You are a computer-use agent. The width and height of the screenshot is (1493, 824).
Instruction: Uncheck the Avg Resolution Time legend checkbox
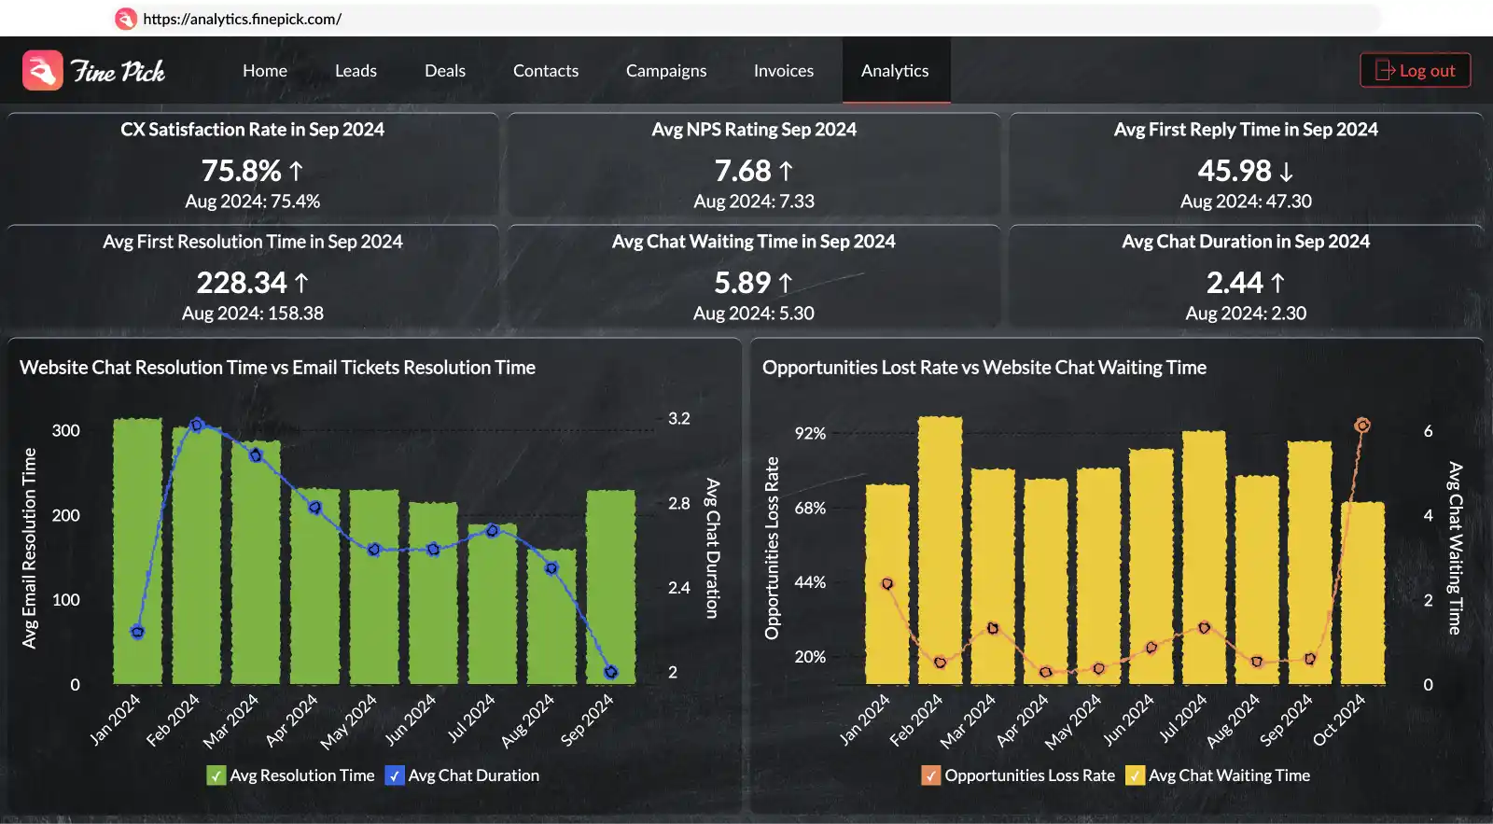(216, 775)
